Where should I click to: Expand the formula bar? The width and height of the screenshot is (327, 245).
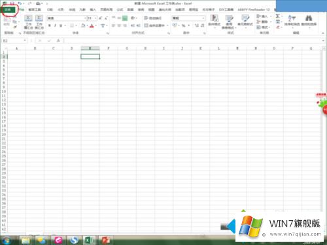(x=323, y=41)
